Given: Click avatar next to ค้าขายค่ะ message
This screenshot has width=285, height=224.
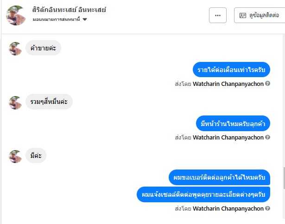Looking at the screenshot, I should tap(15, 48).
